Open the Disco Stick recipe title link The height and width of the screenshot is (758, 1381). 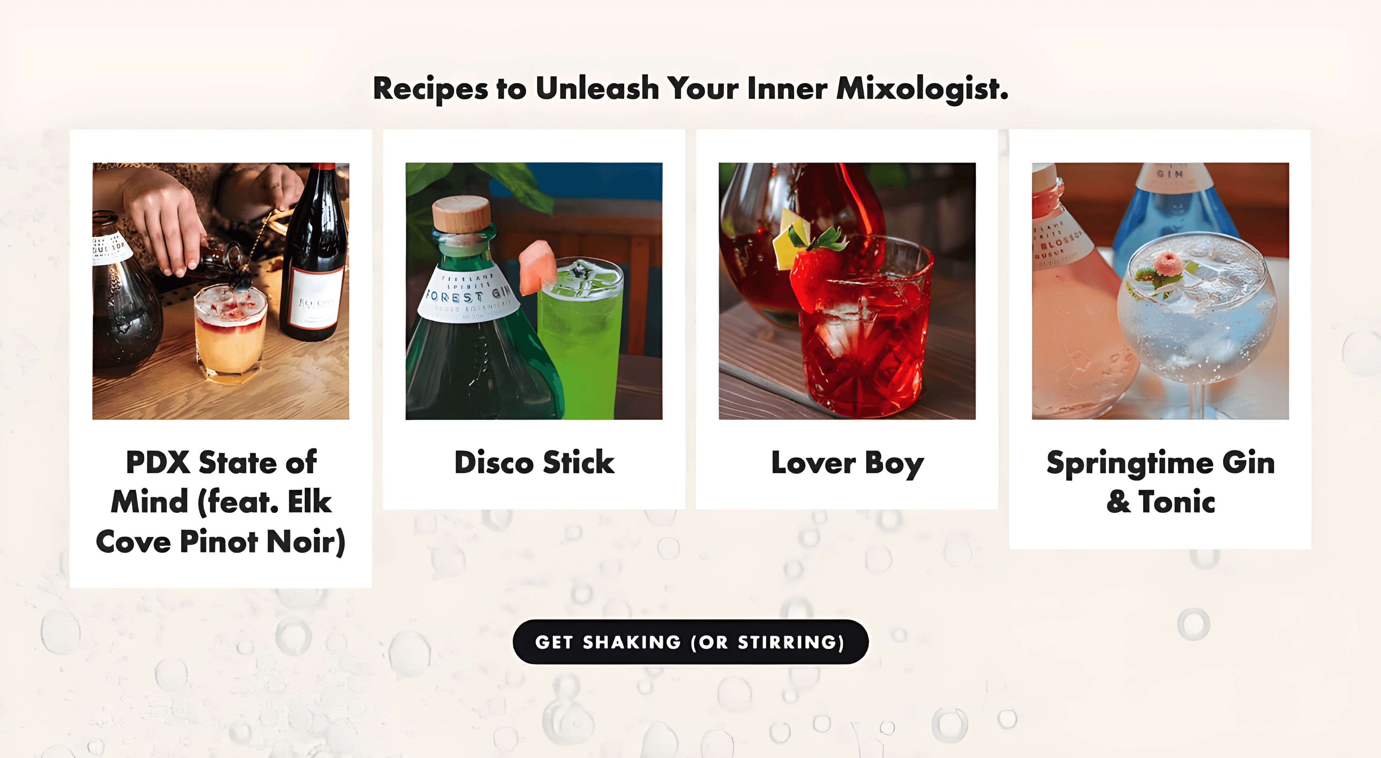click(534, 462)
